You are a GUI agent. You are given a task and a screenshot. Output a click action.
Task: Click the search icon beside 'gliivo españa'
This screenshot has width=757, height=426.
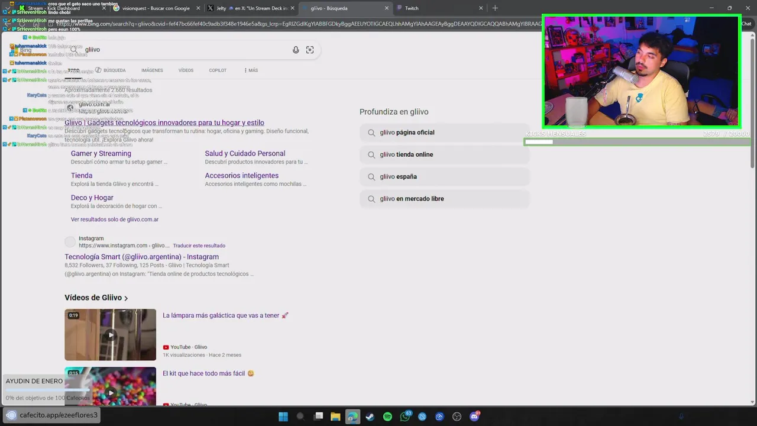(371, 177)
